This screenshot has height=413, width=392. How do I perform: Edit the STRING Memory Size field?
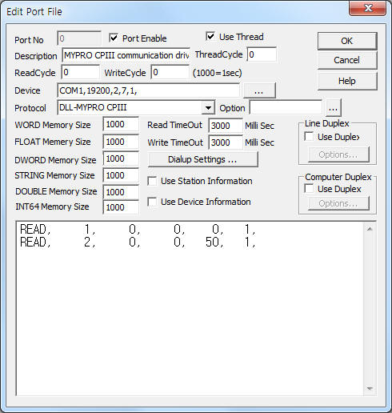[x=121, y=175]
